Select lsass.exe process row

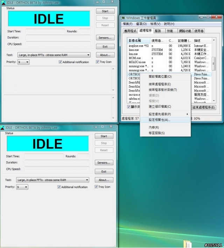coord(169,50)
